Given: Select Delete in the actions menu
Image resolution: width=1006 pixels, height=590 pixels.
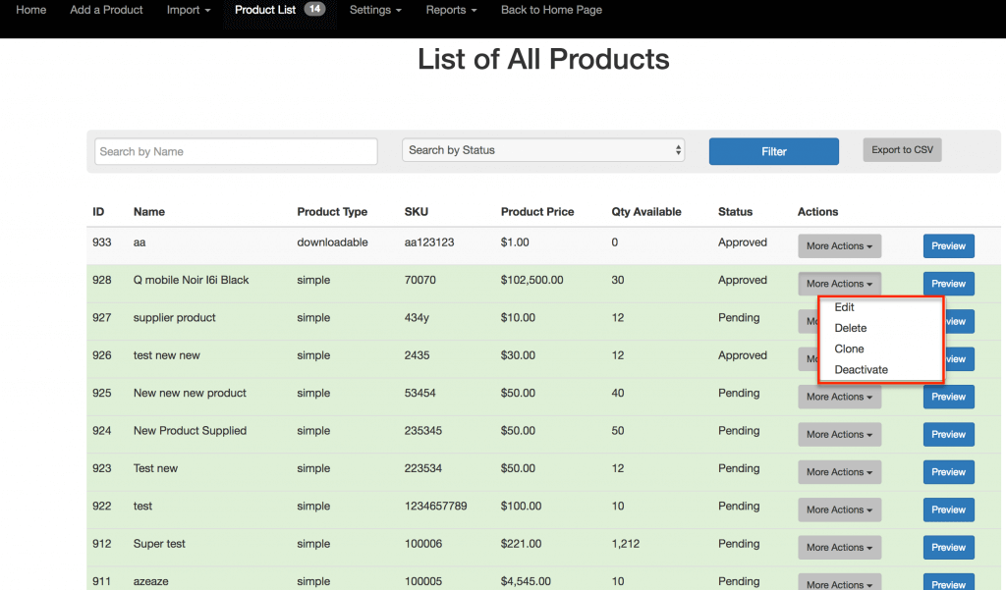Looking at the screenshot, I should tap(851, 328).
